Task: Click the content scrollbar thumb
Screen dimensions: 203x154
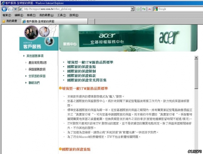Action: click(196, 74)
